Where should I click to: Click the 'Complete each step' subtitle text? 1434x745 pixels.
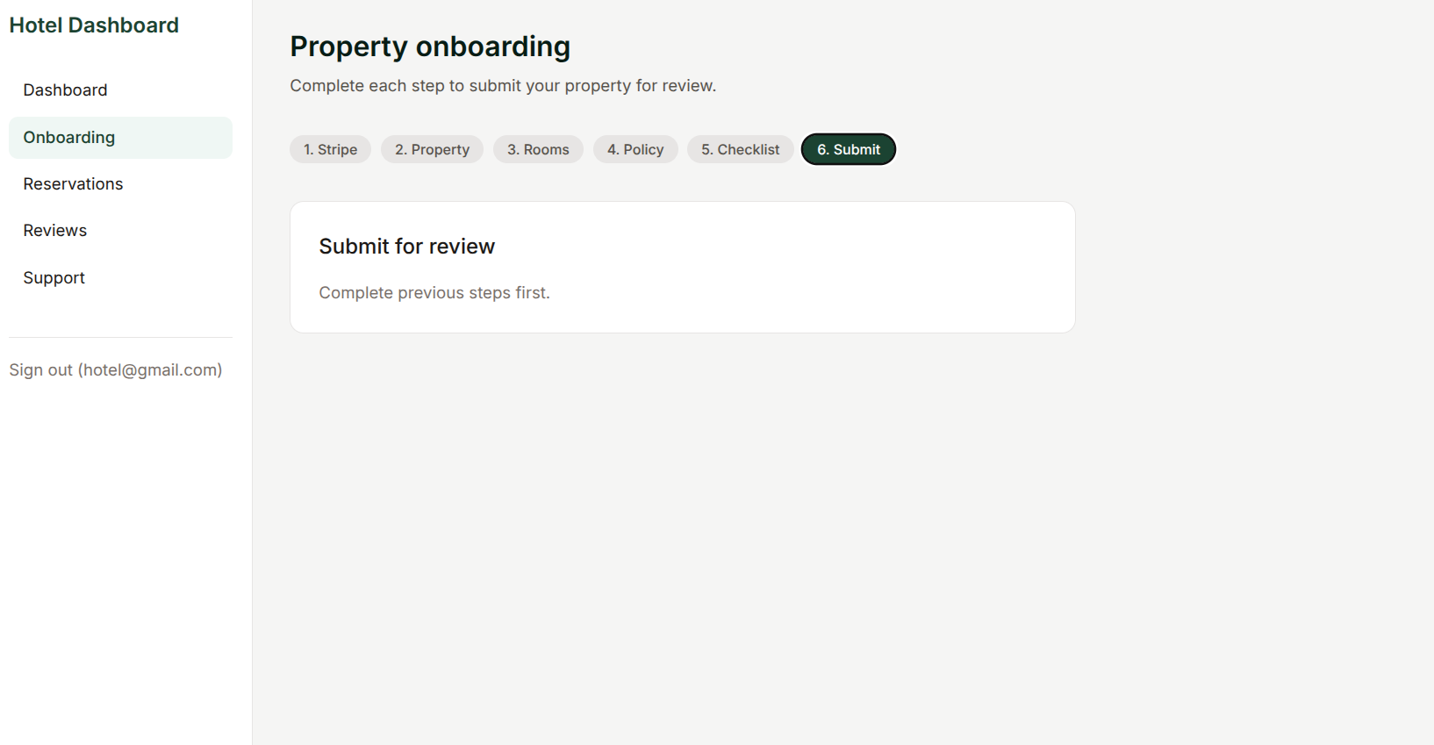503,86
